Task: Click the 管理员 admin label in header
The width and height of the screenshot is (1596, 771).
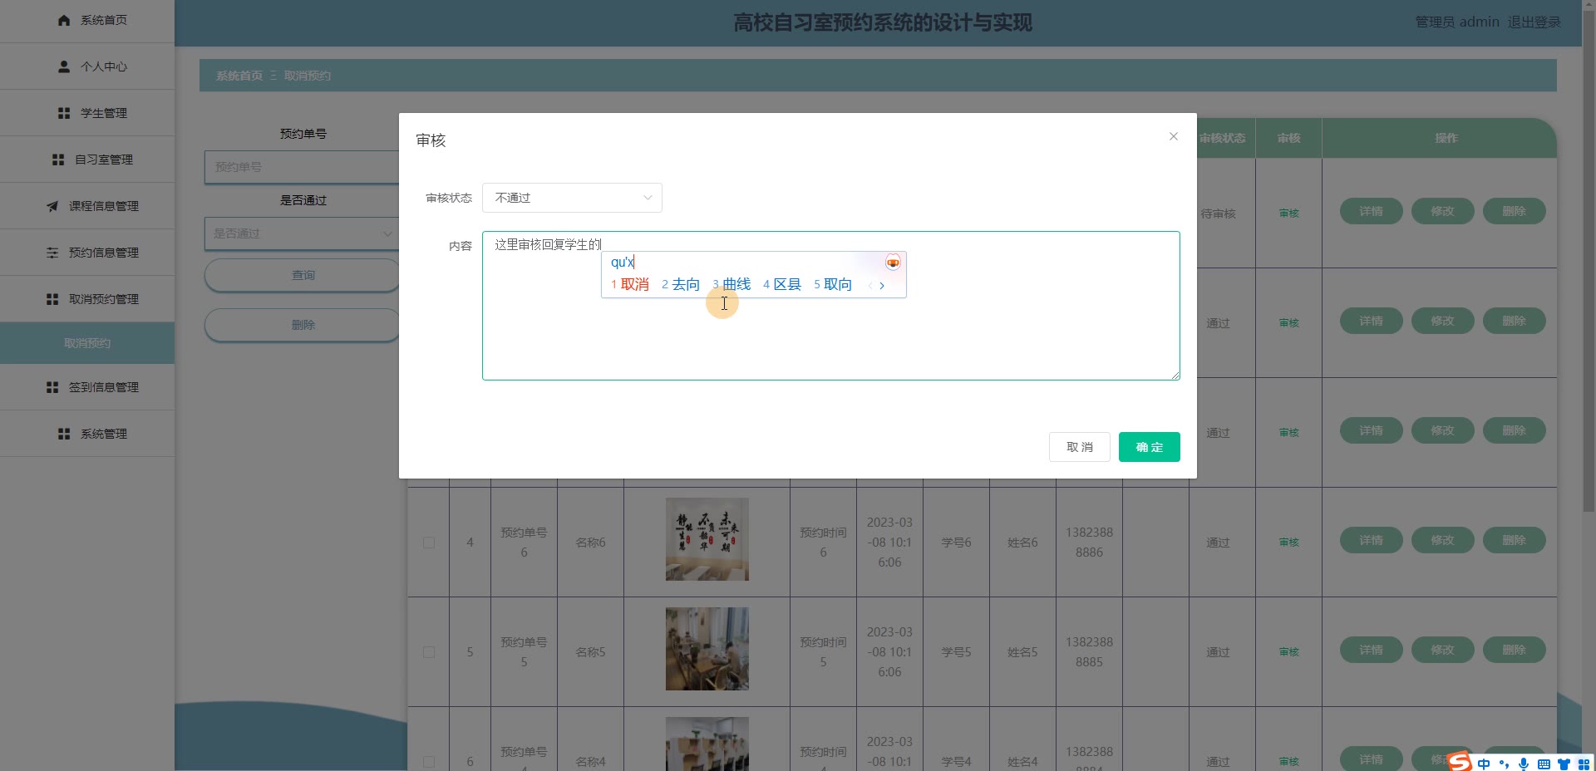Action: pos(1457,22)
